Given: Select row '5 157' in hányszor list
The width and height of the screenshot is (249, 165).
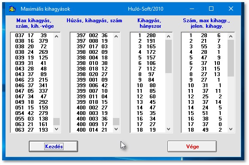Looking at the screenshot, I should (148, 57).
